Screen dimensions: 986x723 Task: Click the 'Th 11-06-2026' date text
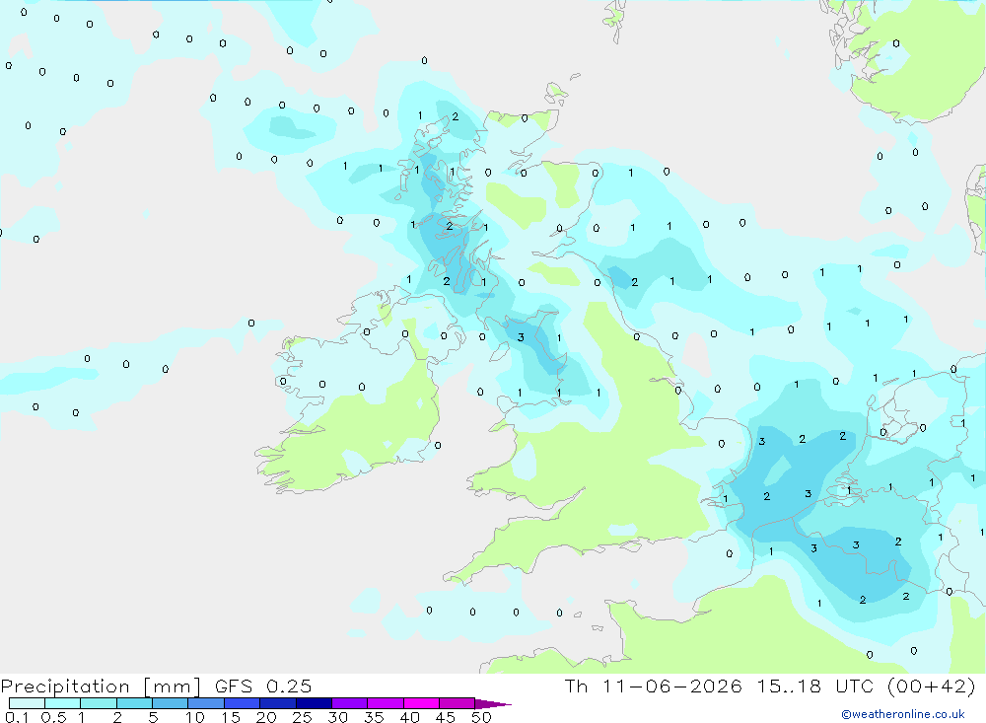point(654,686)
